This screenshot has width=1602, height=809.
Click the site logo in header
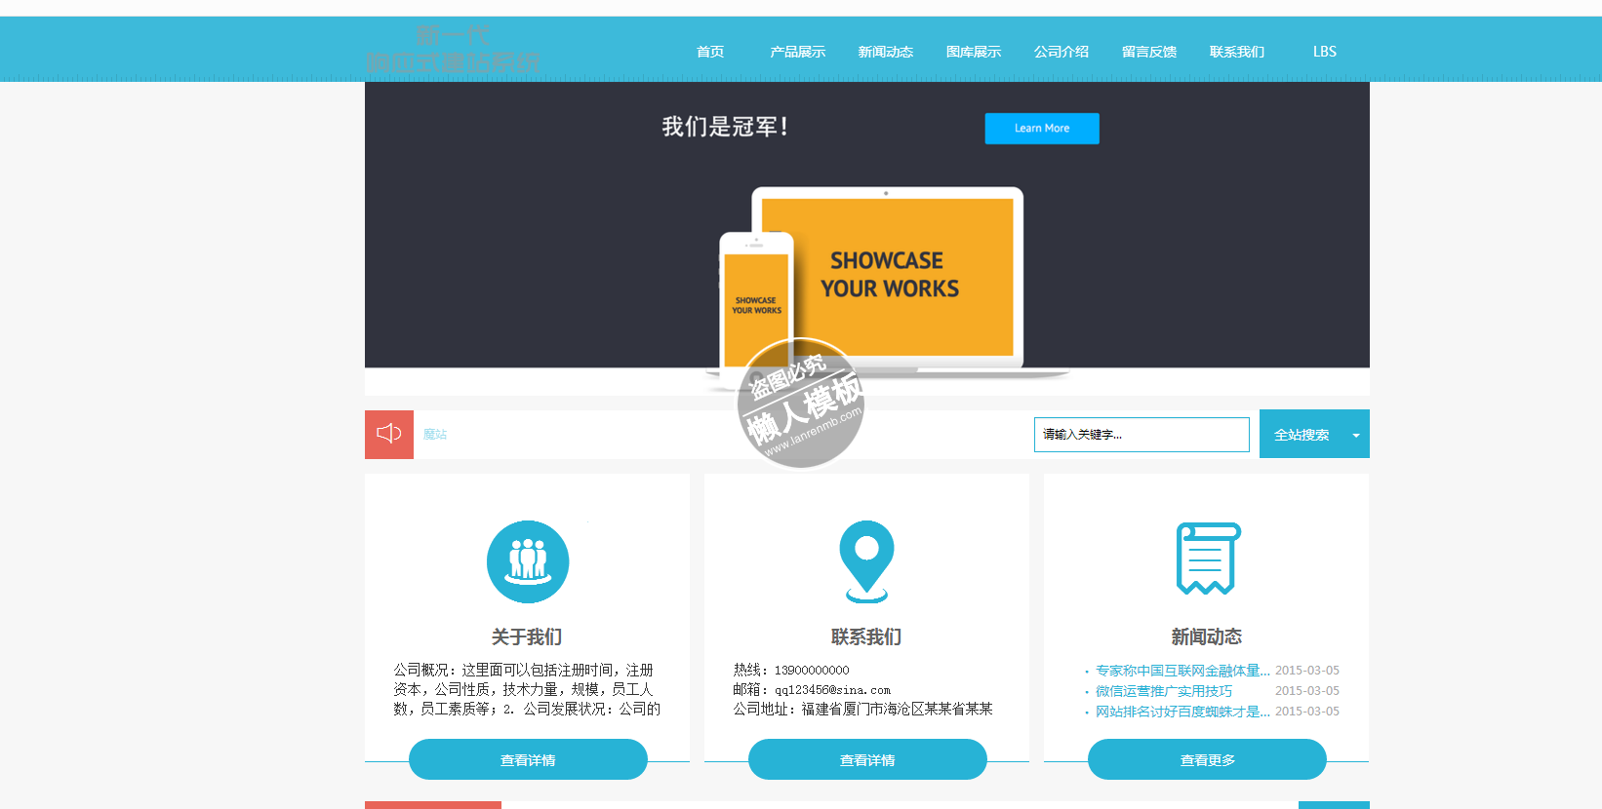pyautogui.click(x=453, y=50)
